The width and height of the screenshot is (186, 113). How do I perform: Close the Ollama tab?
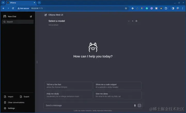34,3
